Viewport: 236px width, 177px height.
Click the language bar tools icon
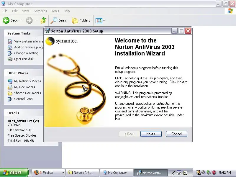click(x=179, y=173)
